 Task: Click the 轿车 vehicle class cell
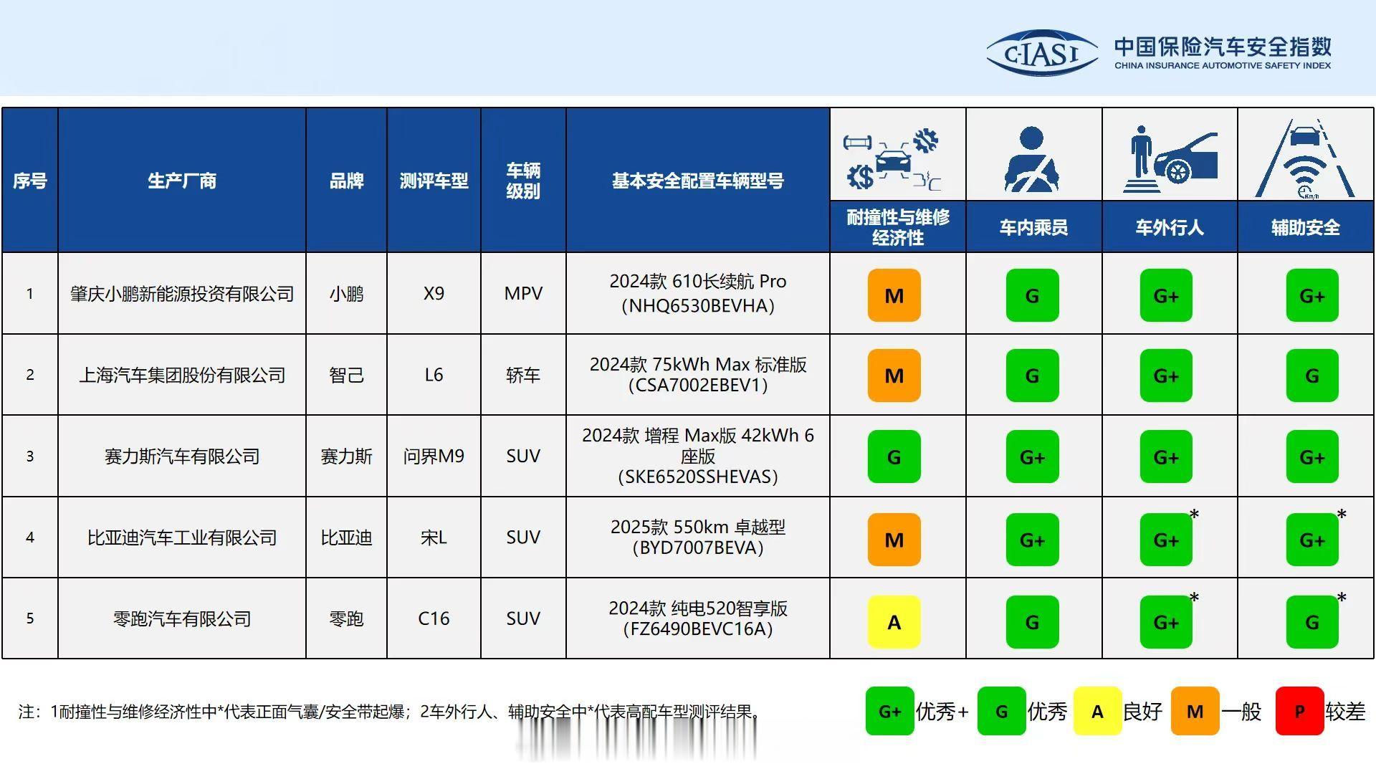point(523,375)
